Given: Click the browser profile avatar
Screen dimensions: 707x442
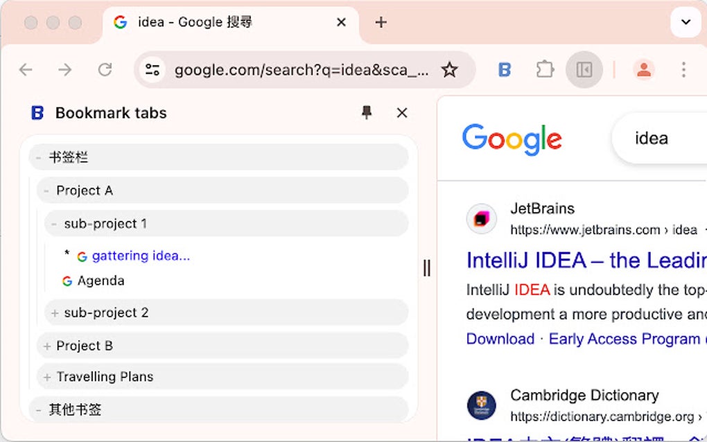Looking at the screenshot, I should point(643,69).
